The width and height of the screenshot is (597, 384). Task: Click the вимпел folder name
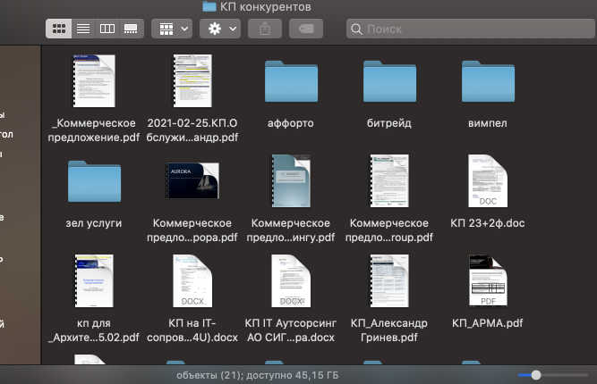pos(488,123)
